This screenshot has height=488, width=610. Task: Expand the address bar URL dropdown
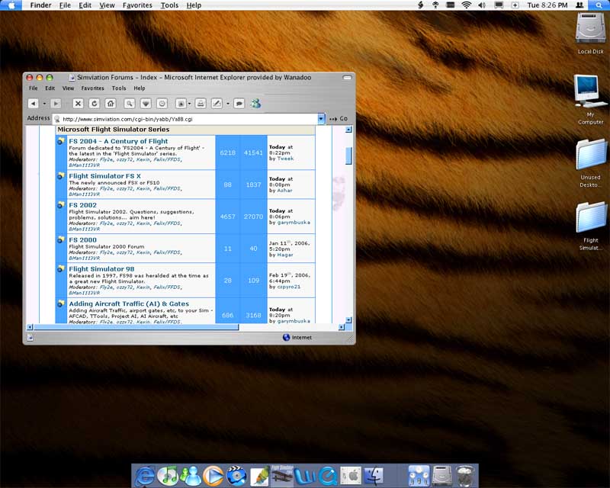(x=321, y=119)
